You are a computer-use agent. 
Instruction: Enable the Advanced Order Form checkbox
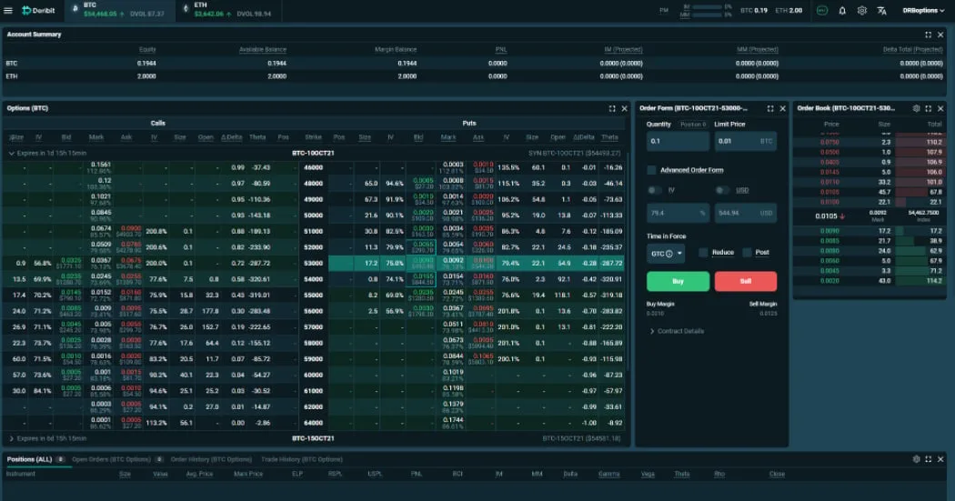coord(652,170)
